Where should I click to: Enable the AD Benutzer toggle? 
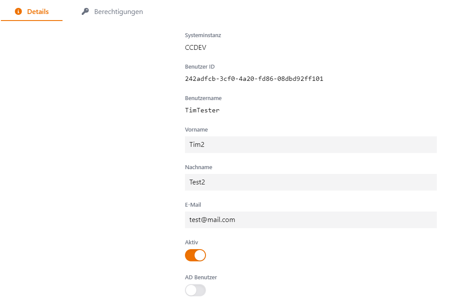(195, 290)
